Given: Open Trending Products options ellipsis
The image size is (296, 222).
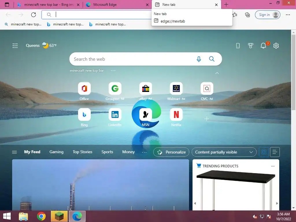Looking at the screenshot, I should (x=273, y=166).
